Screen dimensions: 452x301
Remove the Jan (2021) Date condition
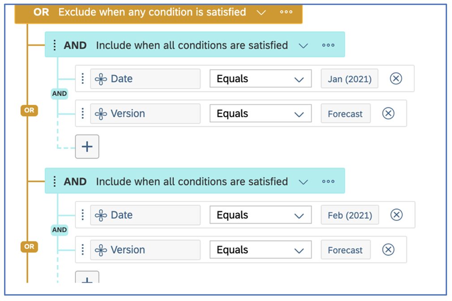tap(396, 78)
